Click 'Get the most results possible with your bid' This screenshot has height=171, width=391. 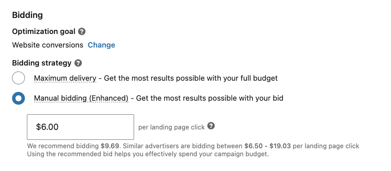210,99
